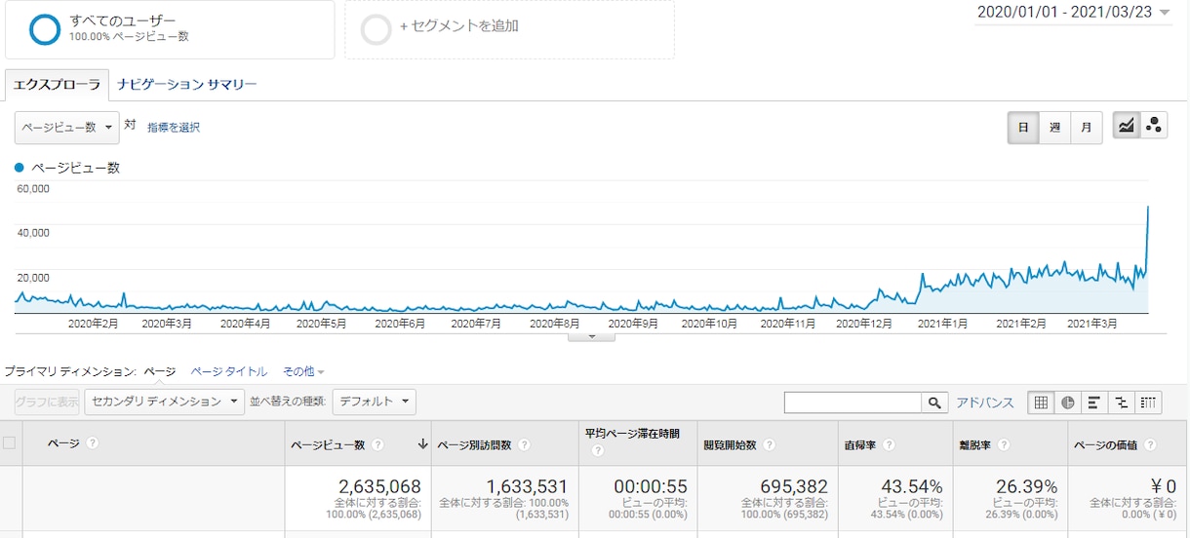This screenshot has height=538, width=1190.
Task: Click the total value 1,633,531
Action: (527, 486)
